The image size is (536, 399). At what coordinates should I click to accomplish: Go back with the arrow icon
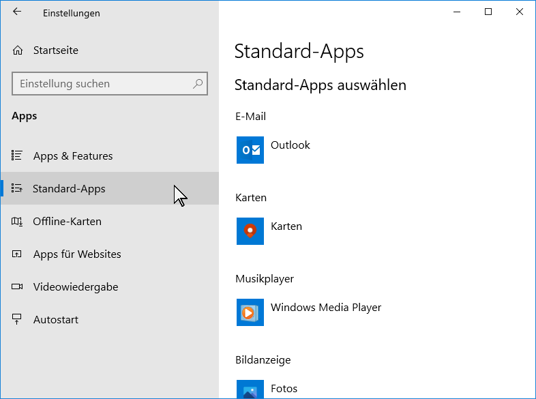(17, 12)
